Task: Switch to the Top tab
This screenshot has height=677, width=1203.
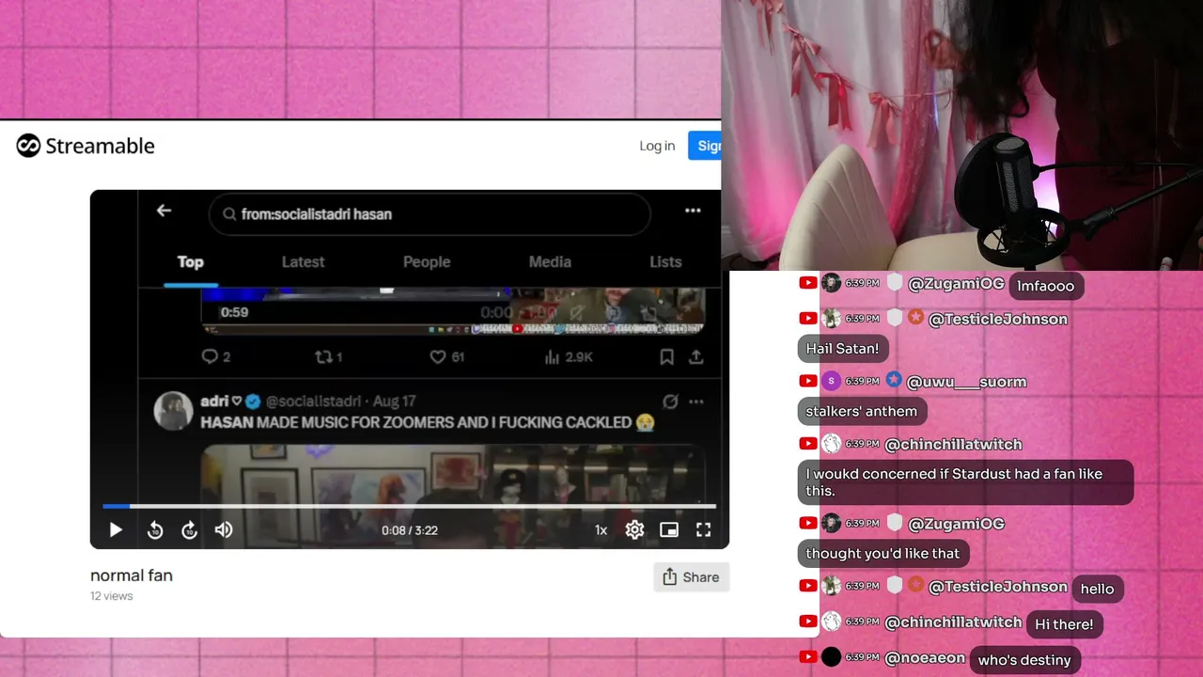Action: [191, 262]
